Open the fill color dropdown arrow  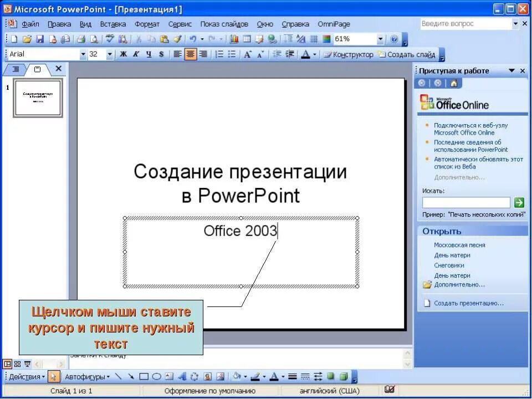pyautogui.click(x=245, y=377)
